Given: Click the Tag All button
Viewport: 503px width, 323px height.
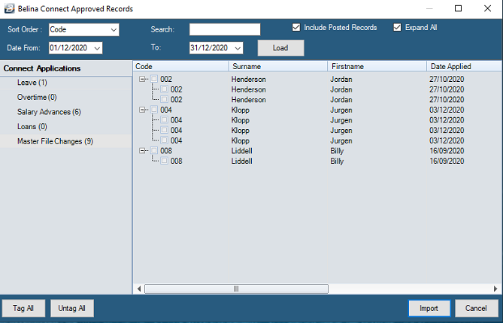Looking at the screenshot, I should point(23,308).
